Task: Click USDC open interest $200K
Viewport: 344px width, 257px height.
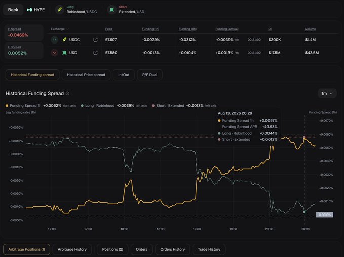Action: pos(275,40)
